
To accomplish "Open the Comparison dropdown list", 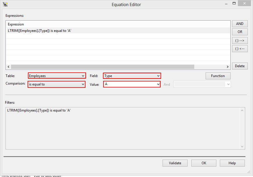I will (83, 84).
